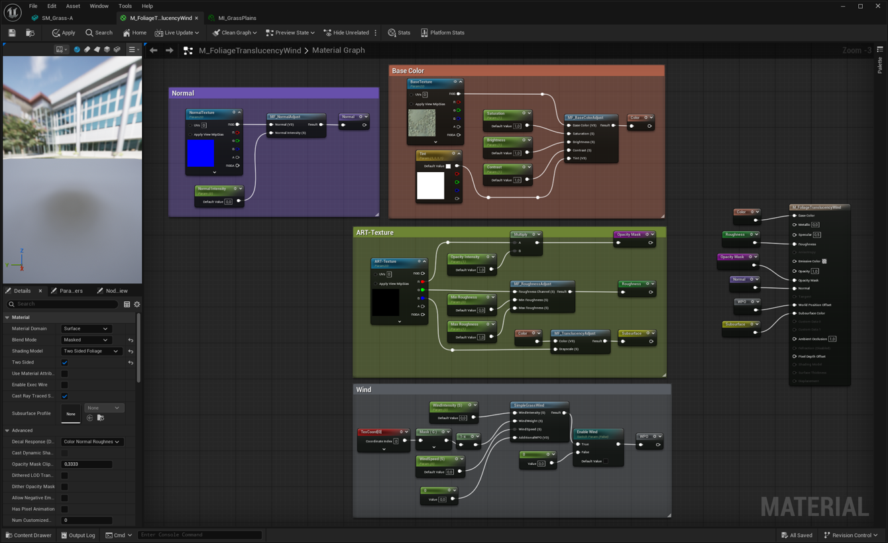Open Stats from the toolbar

tap(399, 32)
